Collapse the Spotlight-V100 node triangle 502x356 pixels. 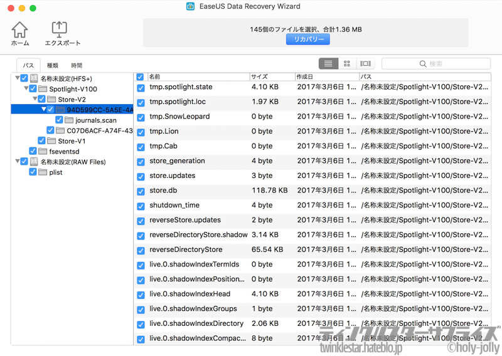(26, 88)
